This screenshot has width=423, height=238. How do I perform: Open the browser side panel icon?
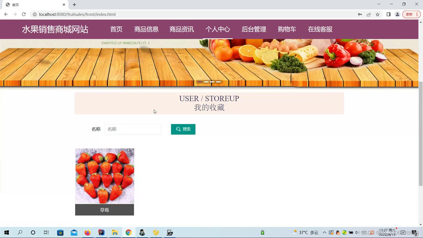tap(389, 14)
